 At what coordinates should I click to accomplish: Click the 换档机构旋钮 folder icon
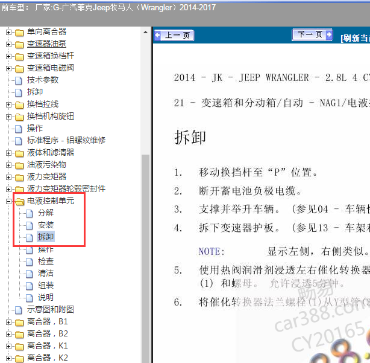pyautogui.click(x=19, y=117)
